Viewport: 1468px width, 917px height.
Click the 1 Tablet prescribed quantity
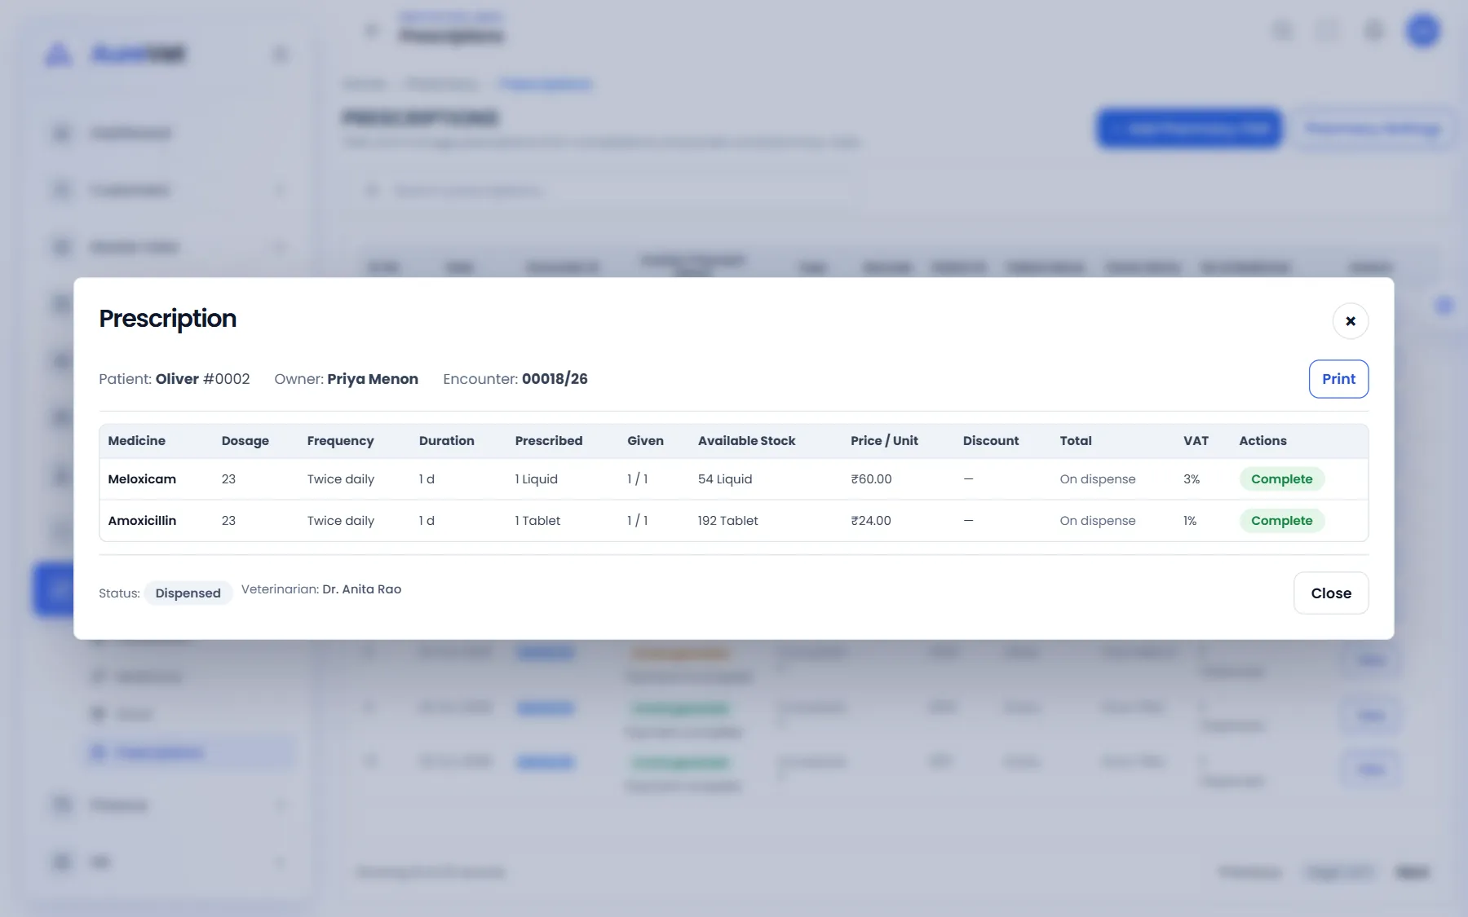(x=537, y=521)
